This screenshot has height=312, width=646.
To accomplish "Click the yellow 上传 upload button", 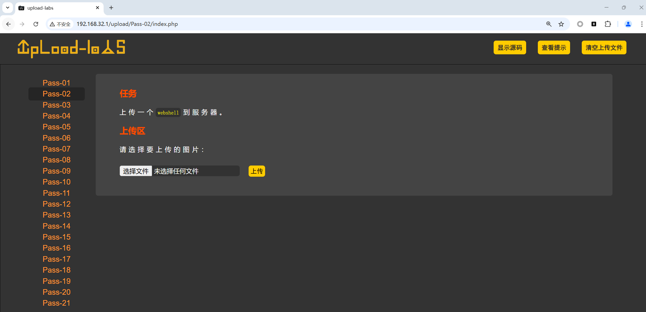I will tap(257, 171).
